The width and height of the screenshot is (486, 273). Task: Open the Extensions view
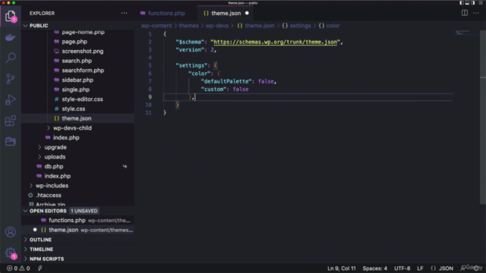tap(10, 121)
